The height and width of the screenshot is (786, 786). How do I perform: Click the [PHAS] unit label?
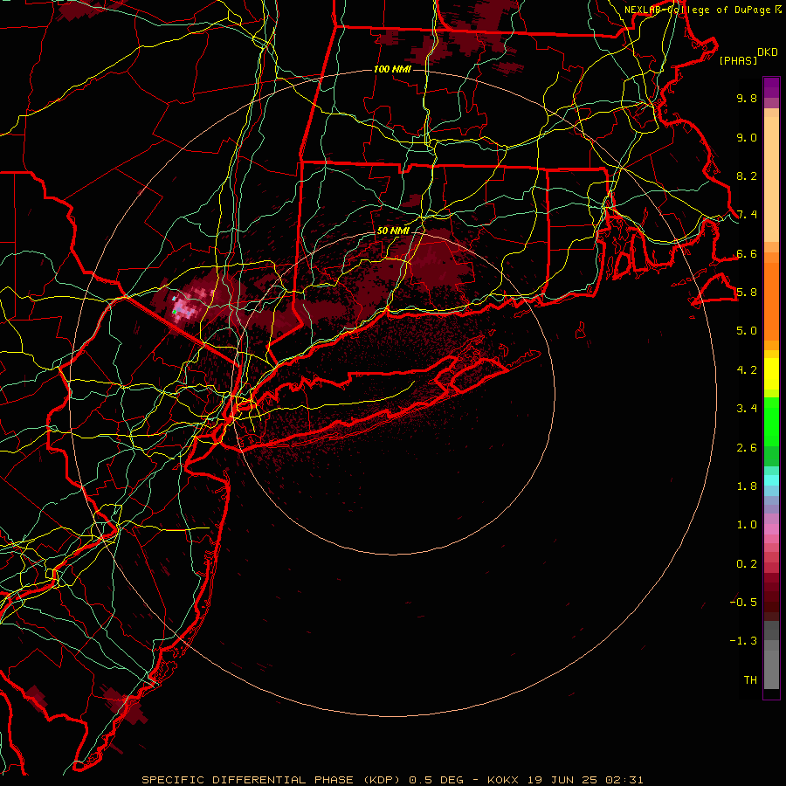(x=738, y=60)
